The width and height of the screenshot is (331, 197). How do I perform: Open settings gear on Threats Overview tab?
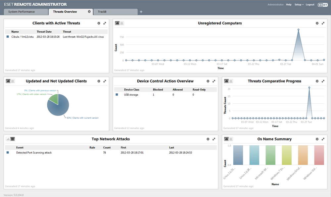(x=89, y=12)
